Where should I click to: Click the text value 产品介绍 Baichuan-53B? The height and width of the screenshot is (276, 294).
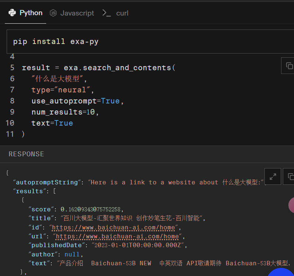[x=174, y=263]
